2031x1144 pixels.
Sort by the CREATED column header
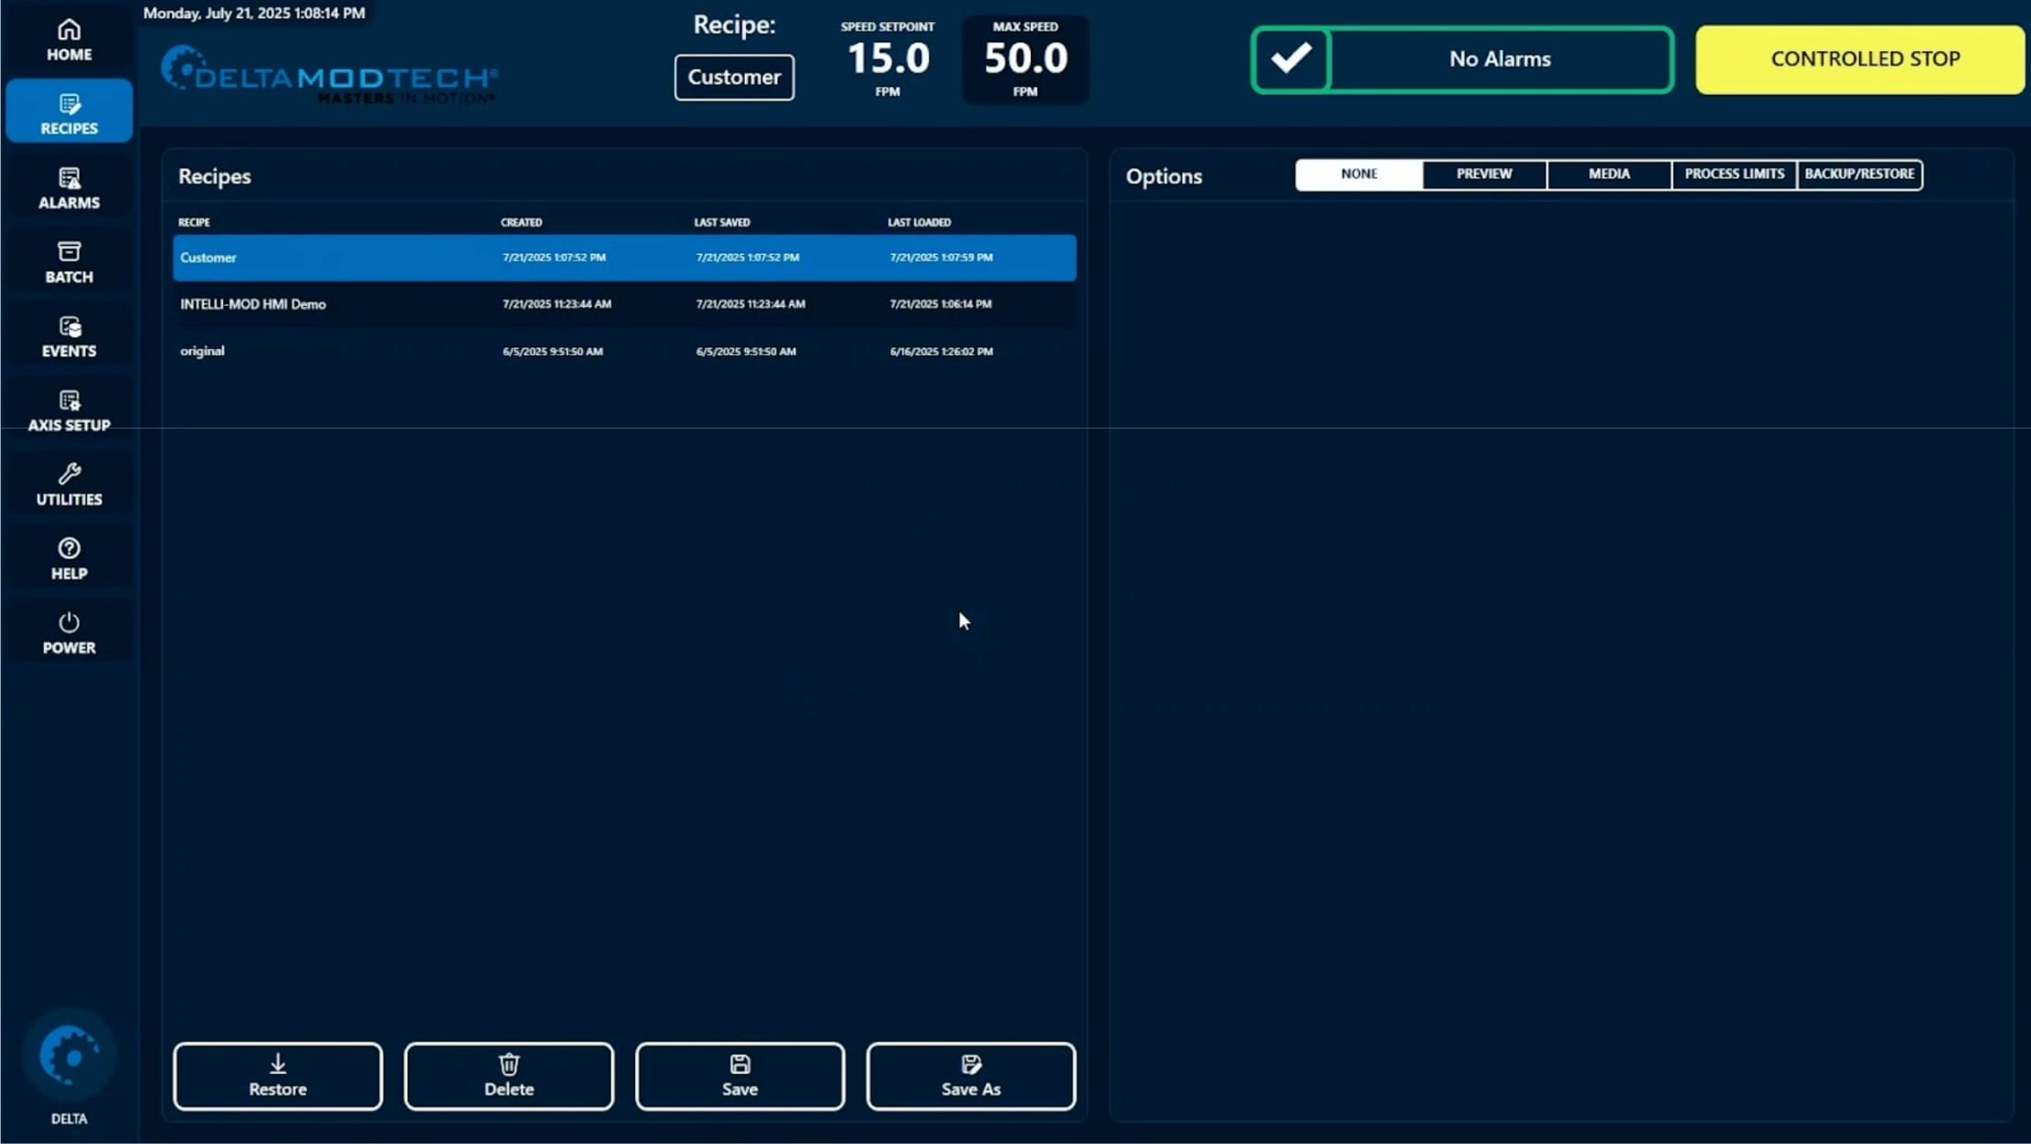pos(521,222)
